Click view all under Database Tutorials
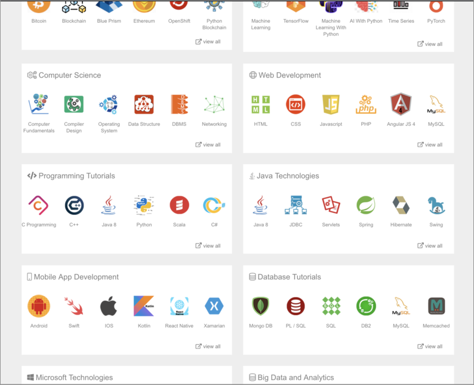Screen dimensions: 474x385 point(430,346)
